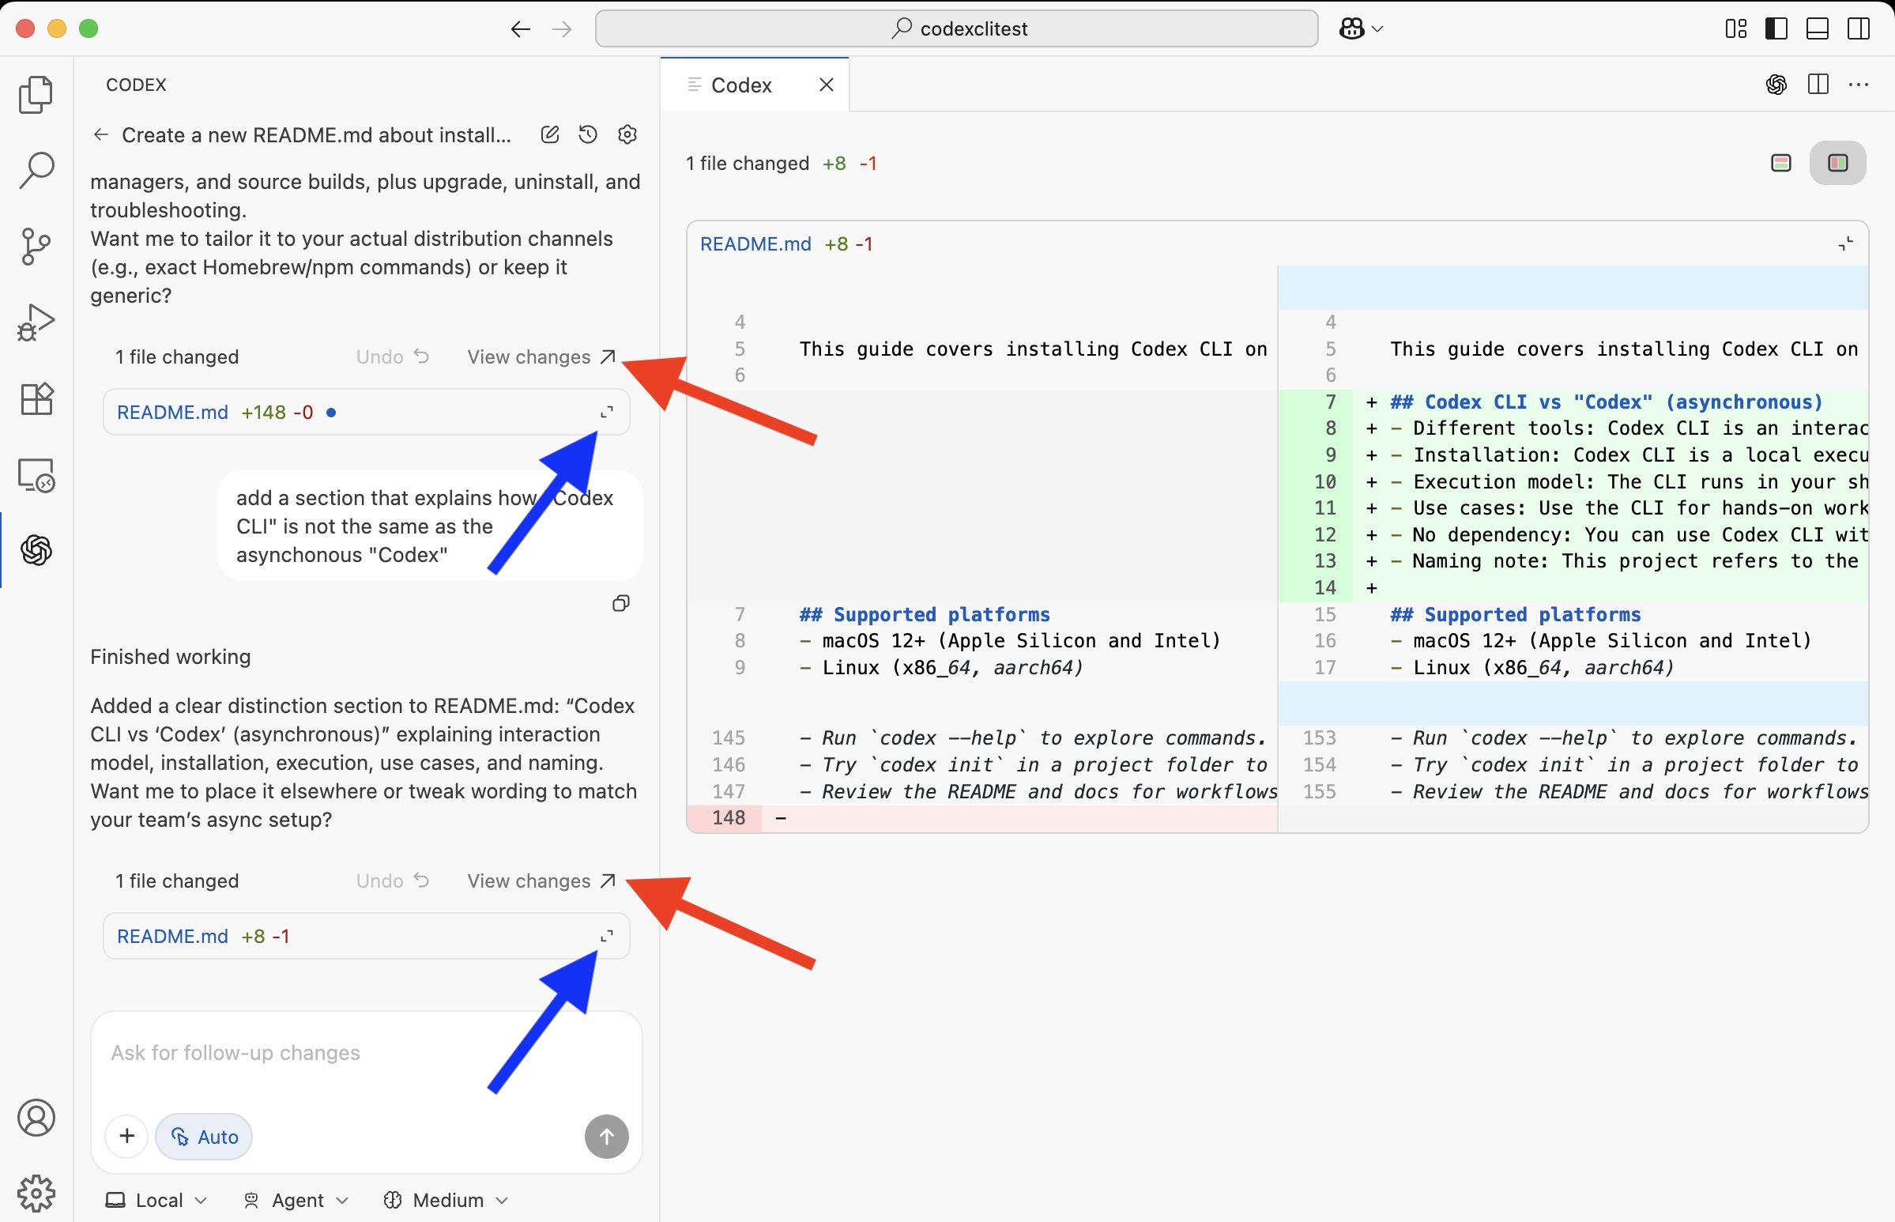Undo the first file change (+148)
Viewport: 1895px width, 1222px height.
(393, 357)
